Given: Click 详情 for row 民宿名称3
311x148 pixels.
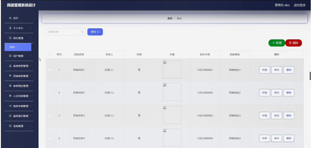Looking at the screenshot, I should [x=264, y=116].
